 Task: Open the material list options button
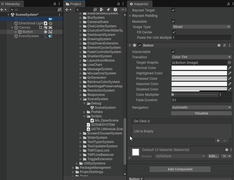coord(226,156)
